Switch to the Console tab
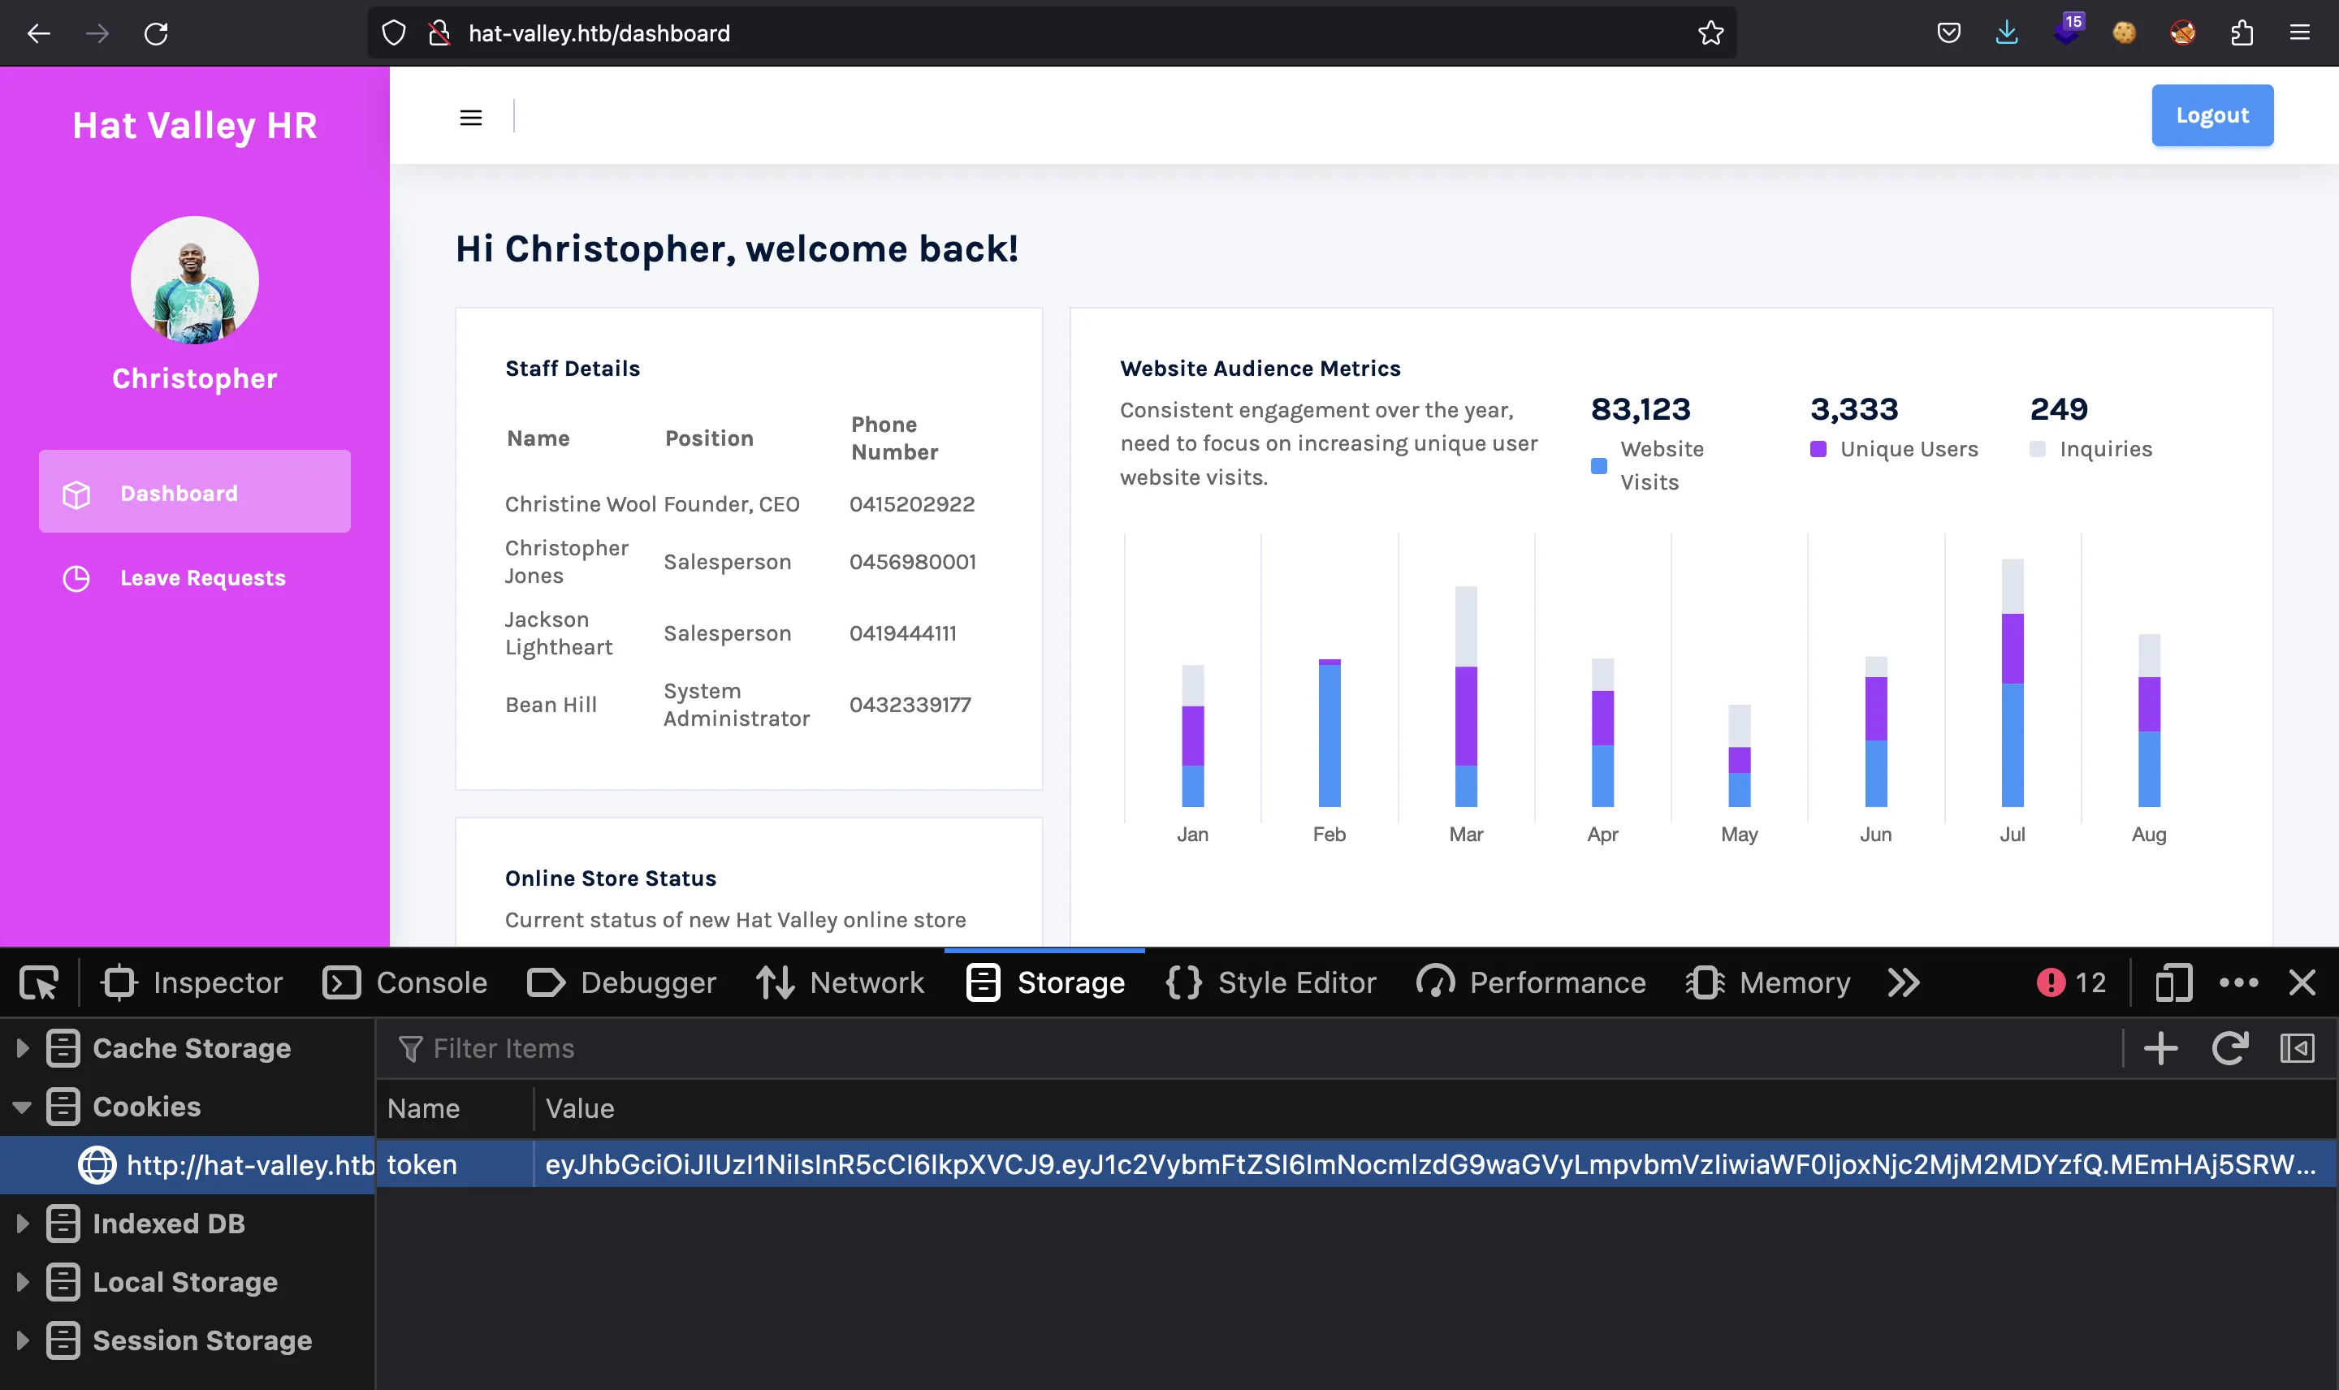2339x1390 pixels. pyautogui.click(x=404, y=982)
